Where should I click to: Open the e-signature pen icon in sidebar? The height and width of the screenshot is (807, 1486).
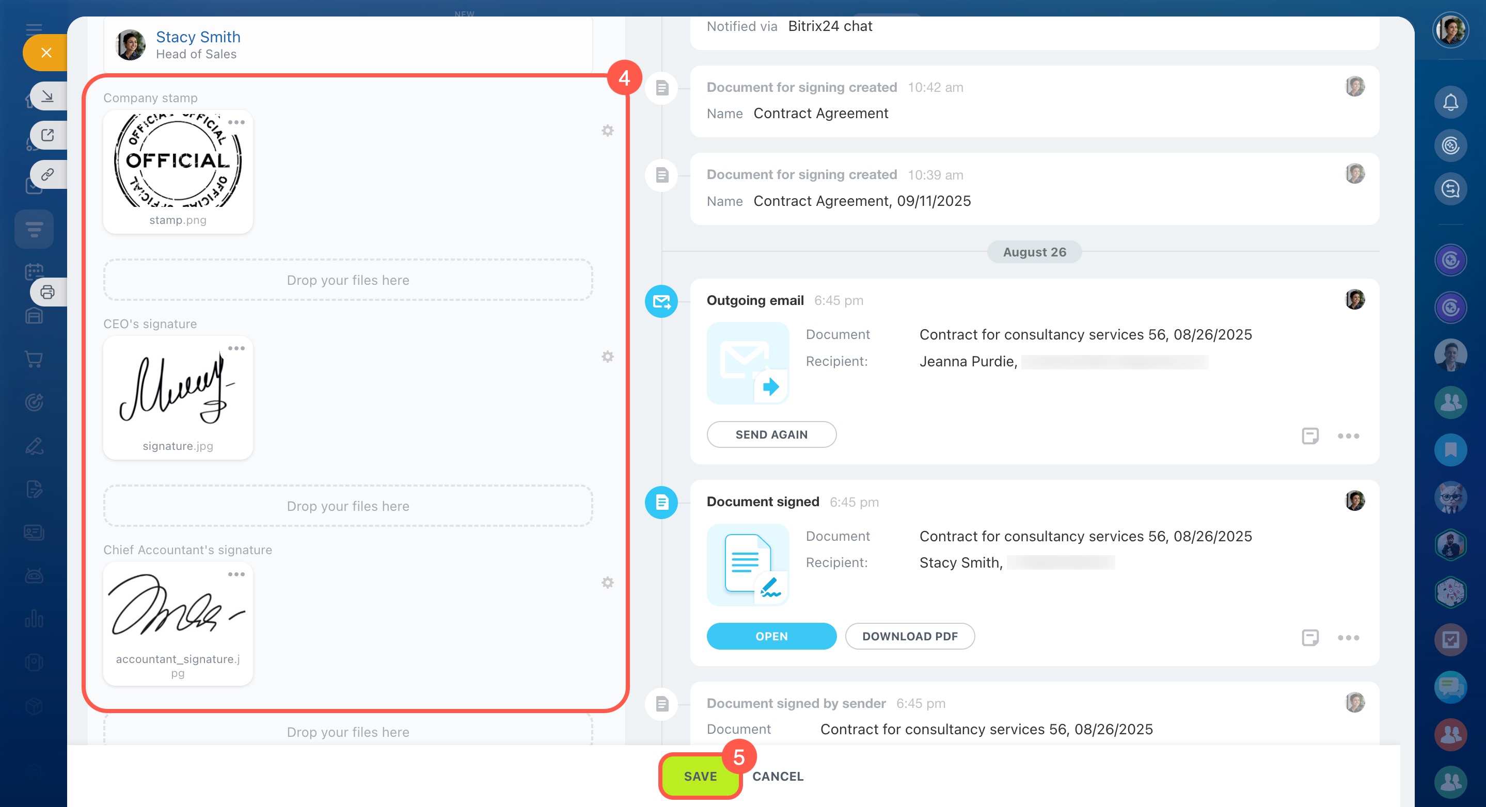(x=34, y=446)
